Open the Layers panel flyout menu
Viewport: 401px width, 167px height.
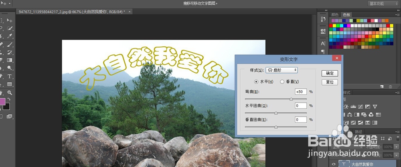pos(398,132)
